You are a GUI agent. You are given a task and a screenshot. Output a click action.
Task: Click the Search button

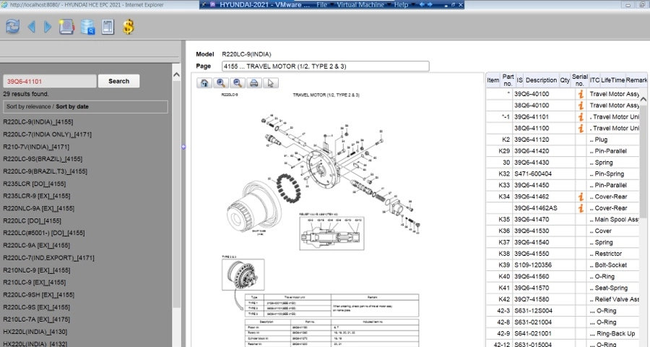(x=119, y=82)
